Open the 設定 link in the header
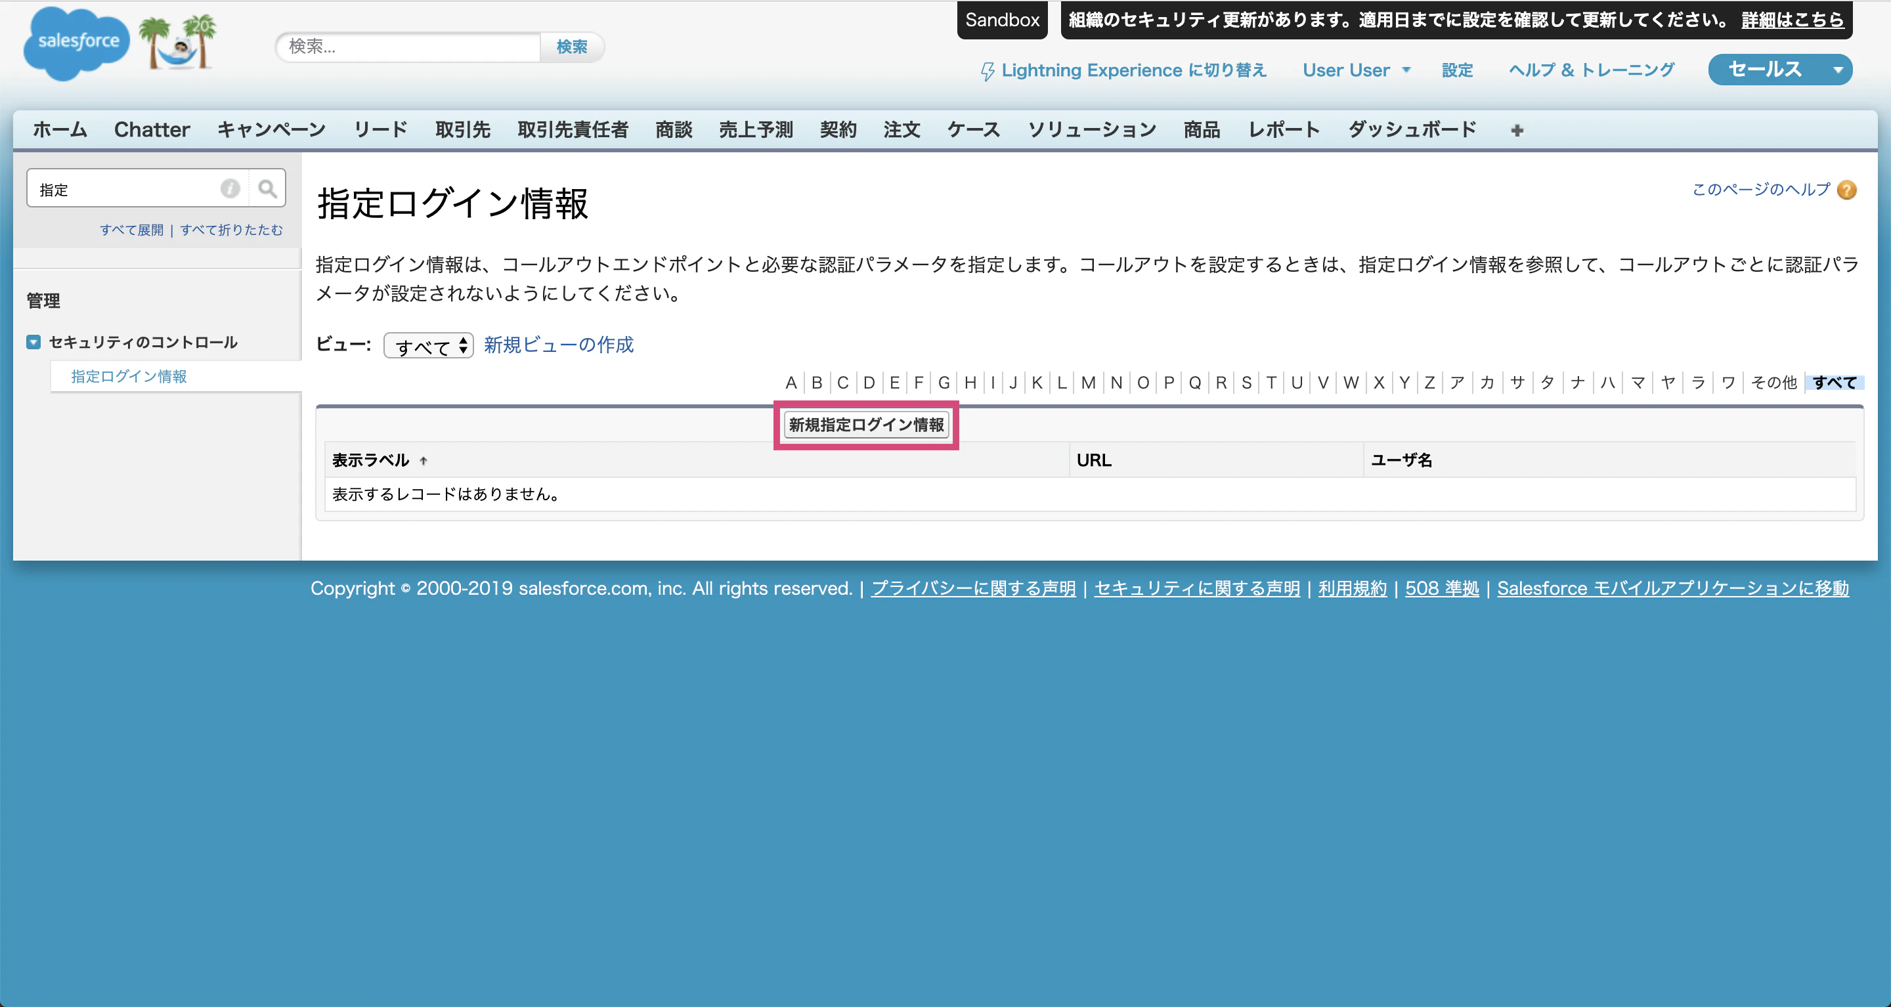This screenshot has height=1007, width=1891. pos(1457,70)
